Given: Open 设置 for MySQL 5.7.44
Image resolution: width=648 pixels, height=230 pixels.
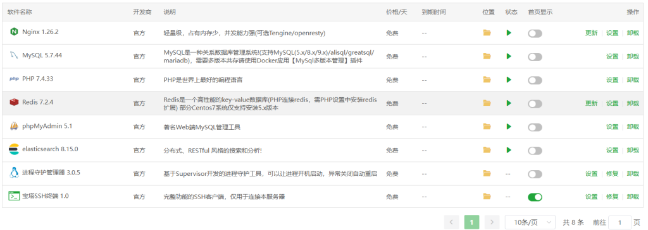Looking at the screenshot, I should tap(612, 57).
